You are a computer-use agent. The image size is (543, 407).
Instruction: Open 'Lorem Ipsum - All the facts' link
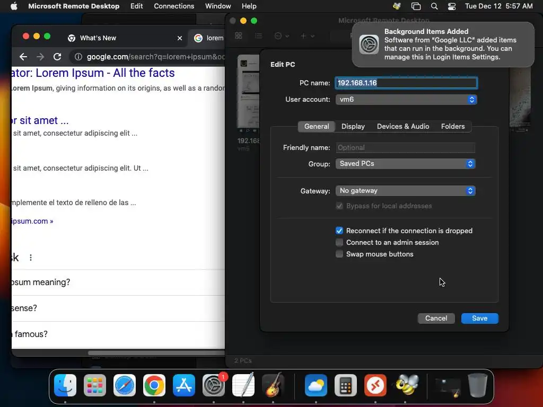pyautogui.click(x=93, y=73)
